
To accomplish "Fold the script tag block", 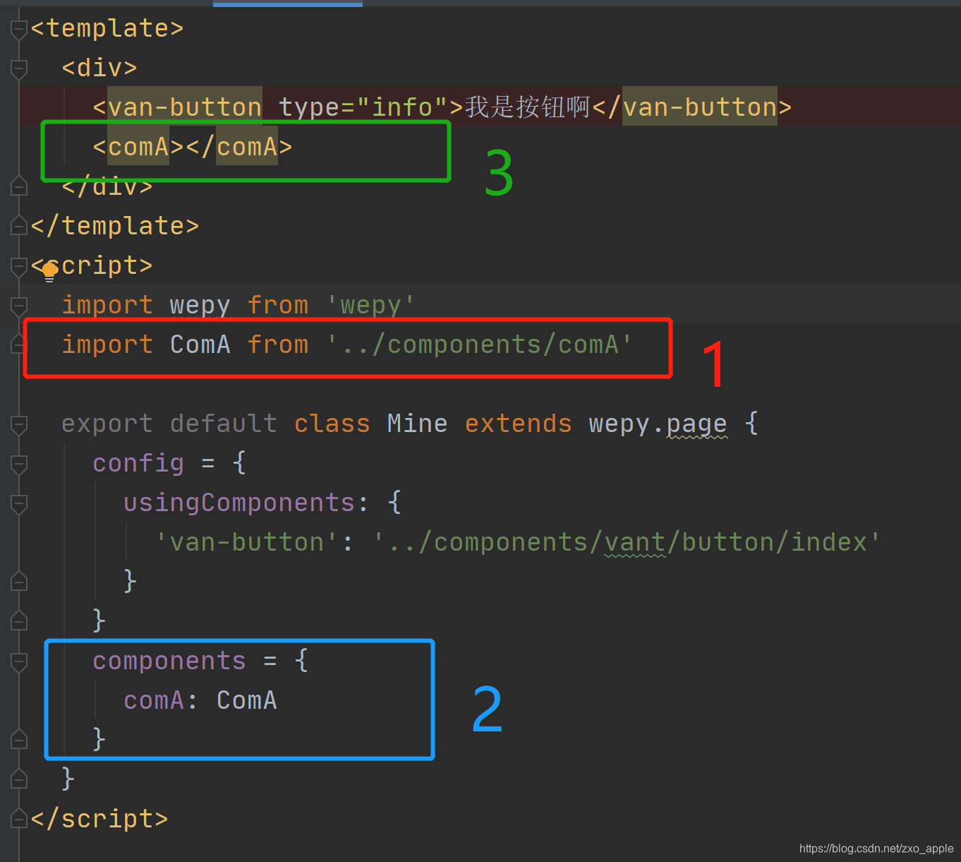I will (19, 266).
